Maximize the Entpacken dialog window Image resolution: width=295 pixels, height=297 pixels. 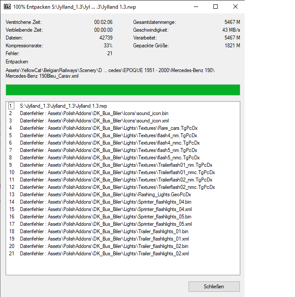(215, 7)
